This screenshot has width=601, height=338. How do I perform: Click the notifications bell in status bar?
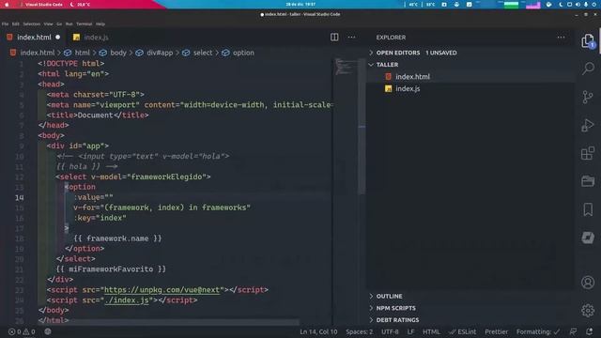click(589, 331)
